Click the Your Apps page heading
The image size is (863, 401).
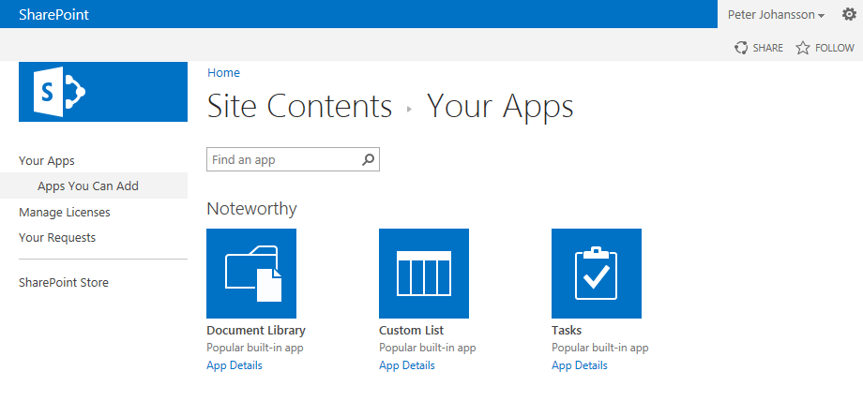tap(500, 106)
